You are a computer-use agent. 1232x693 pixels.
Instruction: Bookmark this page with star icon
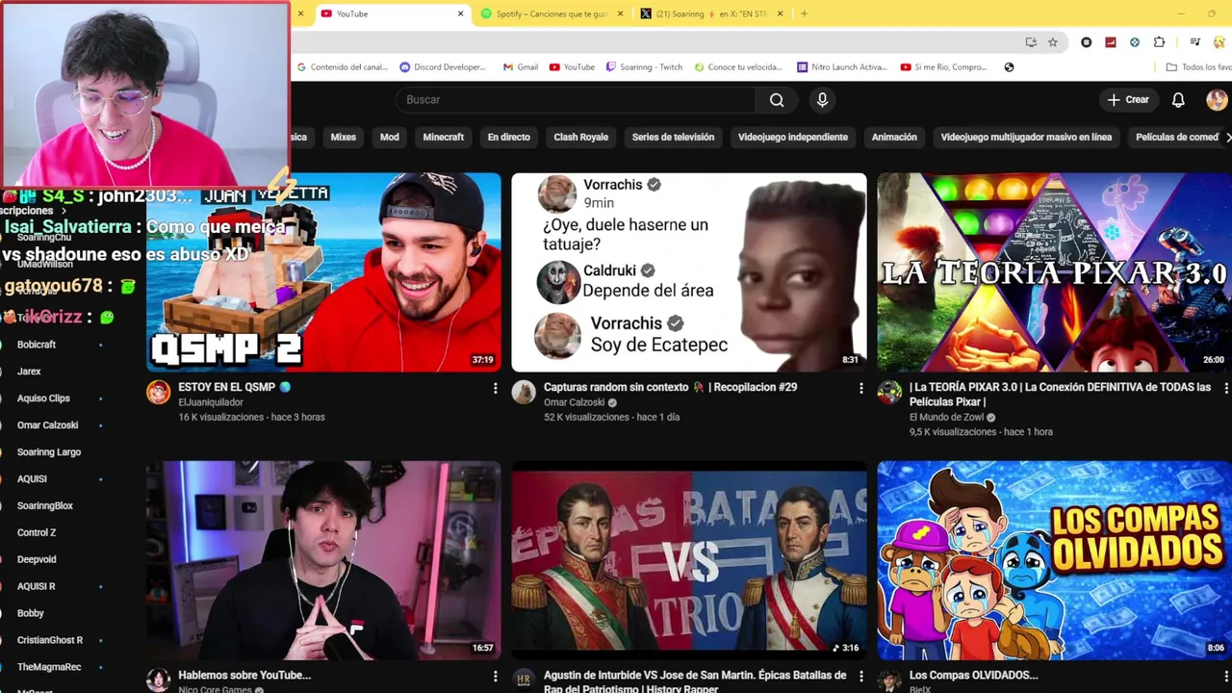[x=1053, y=42]
